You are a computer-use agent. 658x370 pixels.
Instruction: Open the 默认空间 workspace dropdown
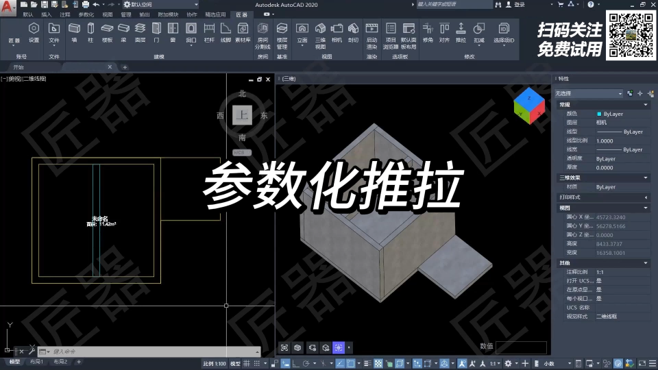click(161, 5)
